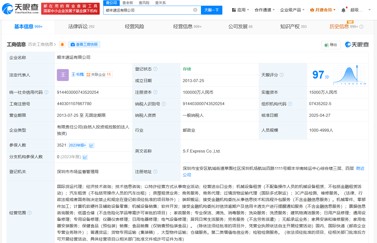Viewport: 377px width, 243px height.
Task: Open trend chart icon next to 参保人数
Action: tap(92, 145)
